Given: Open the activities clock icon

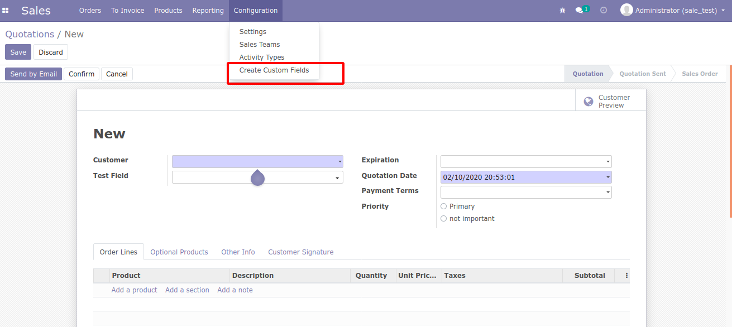Looking at the screenshot, I should tap(604, 10).
